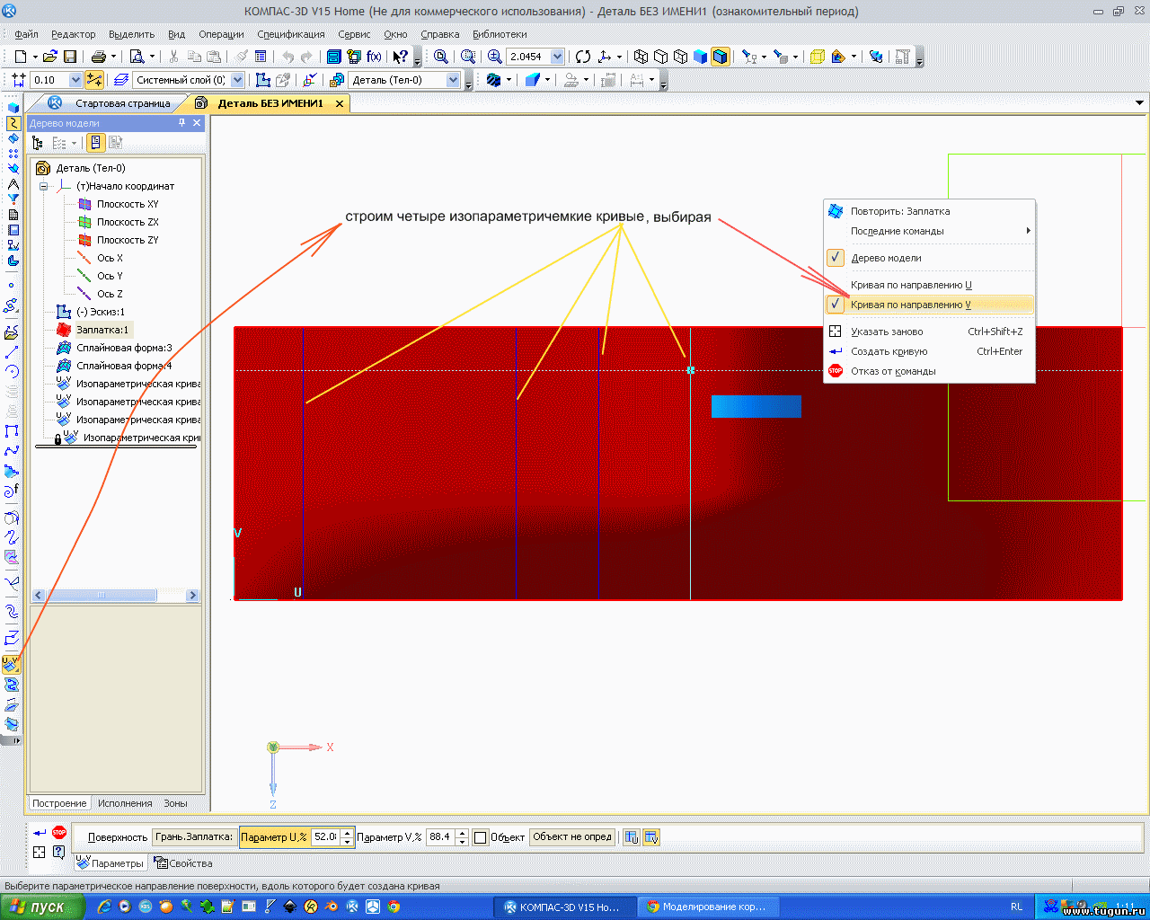This screenshot has height=920, width=1150.
Task: Click the sketch mode icon
Action: (264, 80)
